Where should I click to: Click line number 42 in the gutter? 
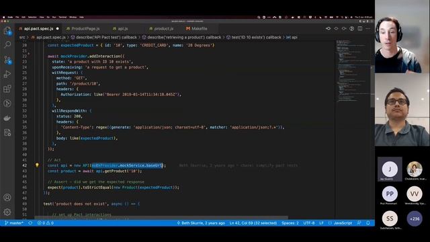[x=24, y=165]
